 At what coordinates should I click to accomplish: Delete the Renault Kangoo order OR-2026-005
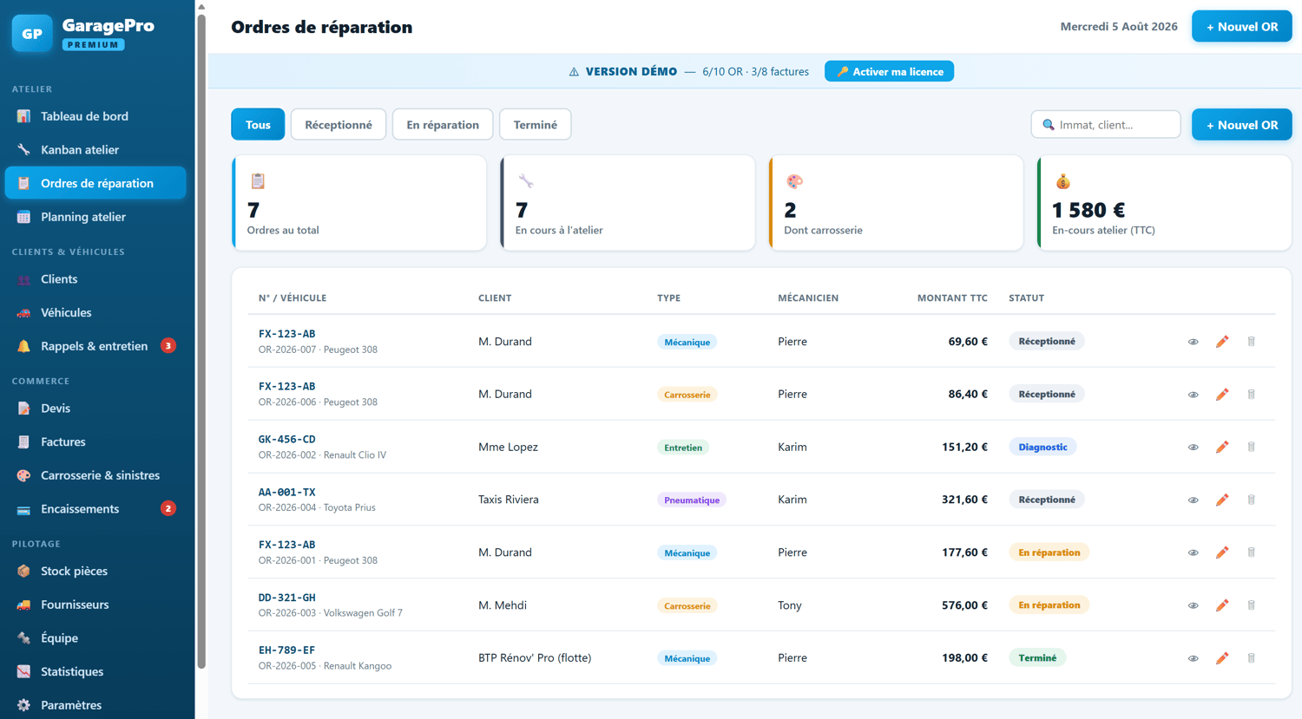1251,658
